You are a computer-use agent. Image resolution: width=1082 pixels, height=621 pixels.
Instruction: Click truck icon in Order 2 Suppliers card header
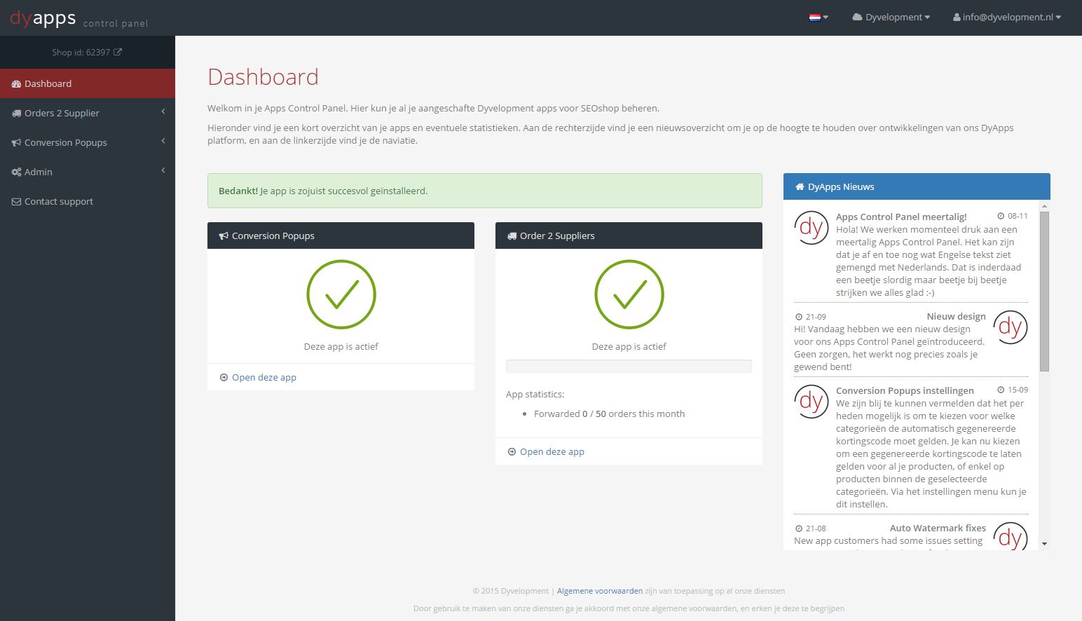click(512, 236)
